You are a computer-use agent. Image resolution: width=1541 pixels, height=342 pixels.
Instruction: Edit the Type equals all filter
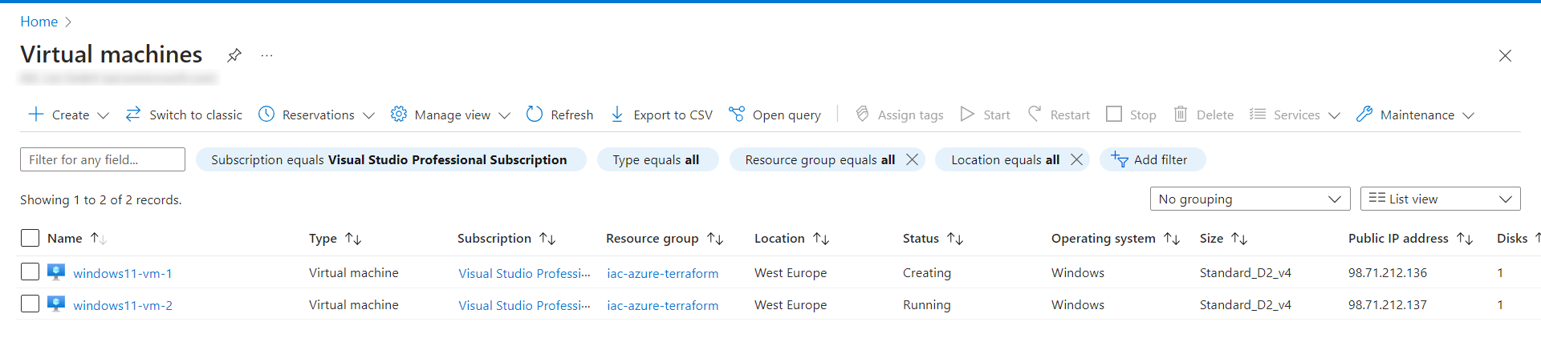point(657,159)
